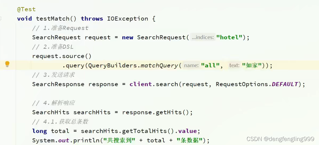Click the "hotel" string literal
319x145 pixels.
(229, 37)
